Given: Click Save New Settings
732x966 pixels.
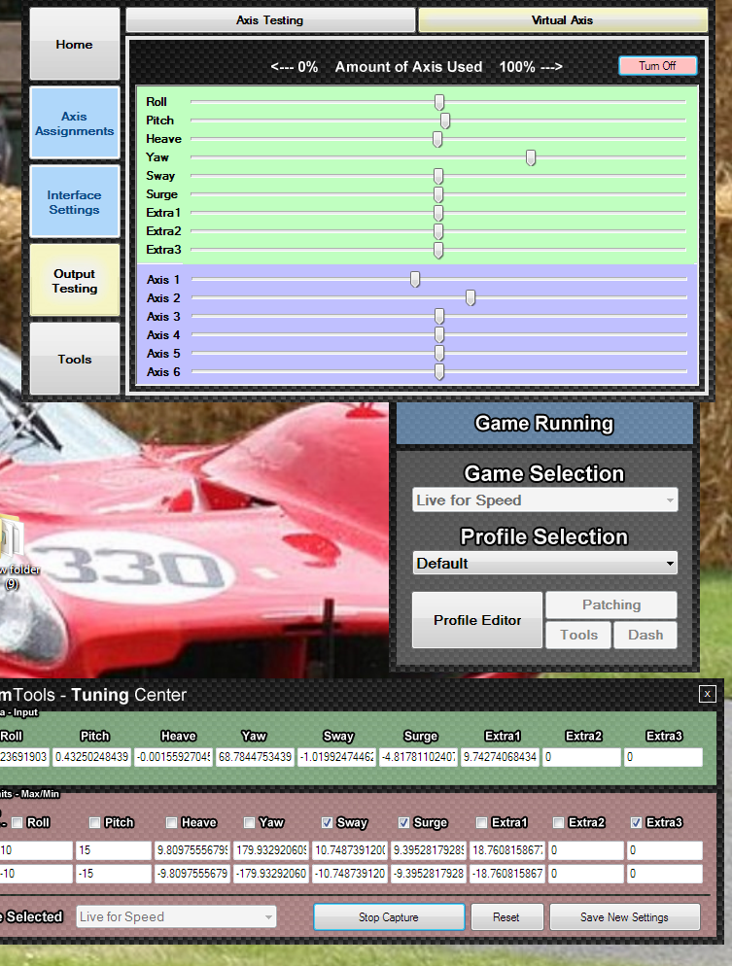Looking at the screenshot, I should [624, 916].
